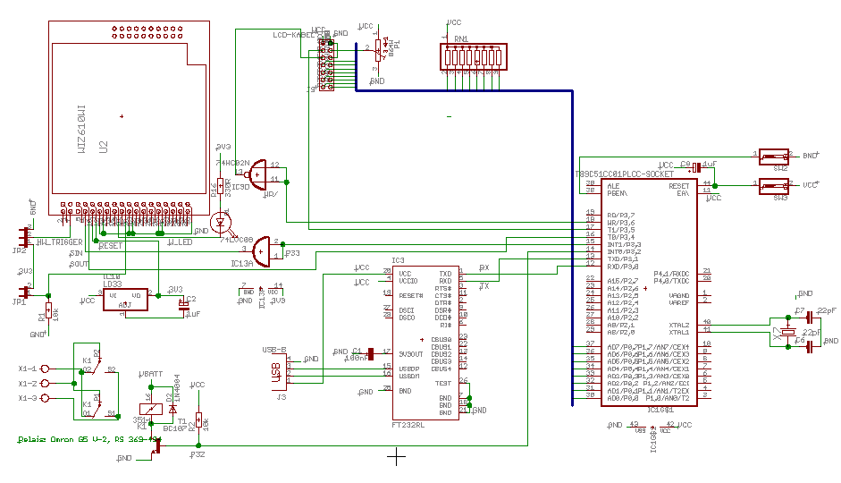Select the C2 capacitor near LD33
This screenshot has height=483, width=841.
click(183, 305)
